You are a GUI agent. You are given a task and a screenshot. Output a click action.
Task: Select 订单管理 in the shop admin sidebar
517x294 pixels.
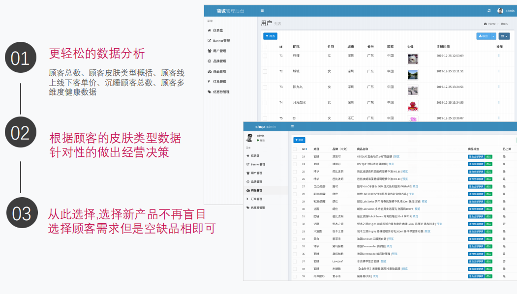257,199
